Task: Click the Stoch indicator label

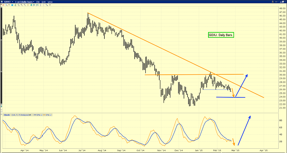Action: point(7,115)
